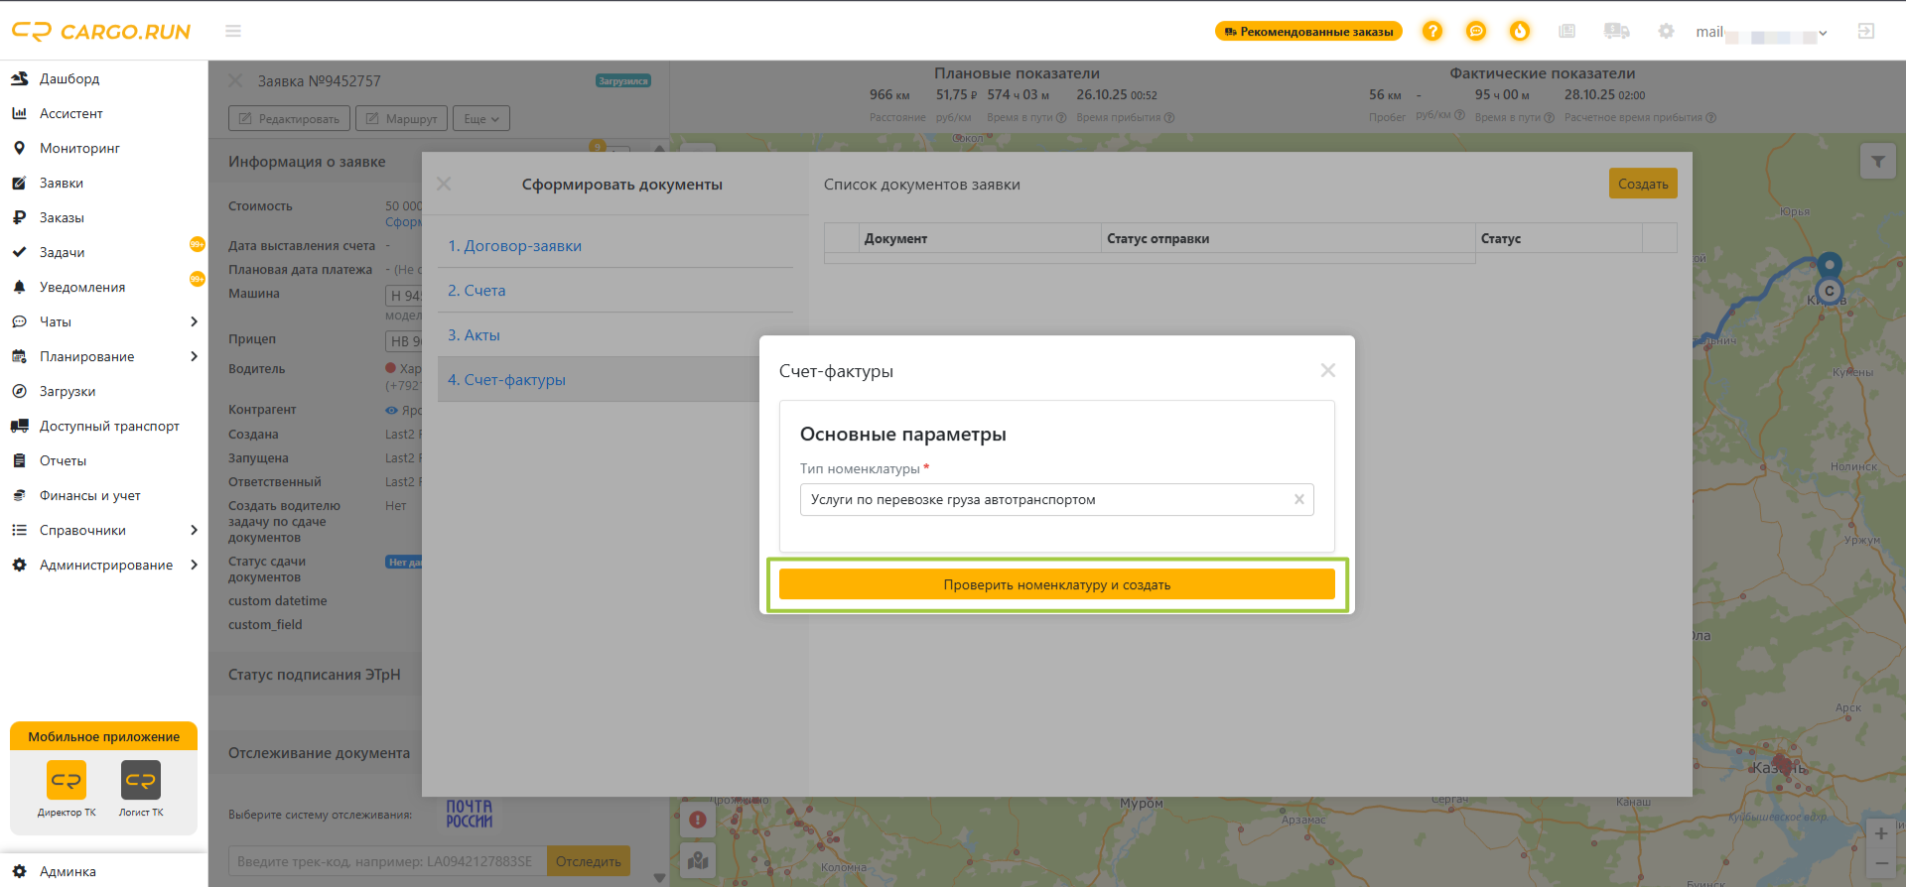Click the hamburger menu icon near logo

click(x=233, y=31)
